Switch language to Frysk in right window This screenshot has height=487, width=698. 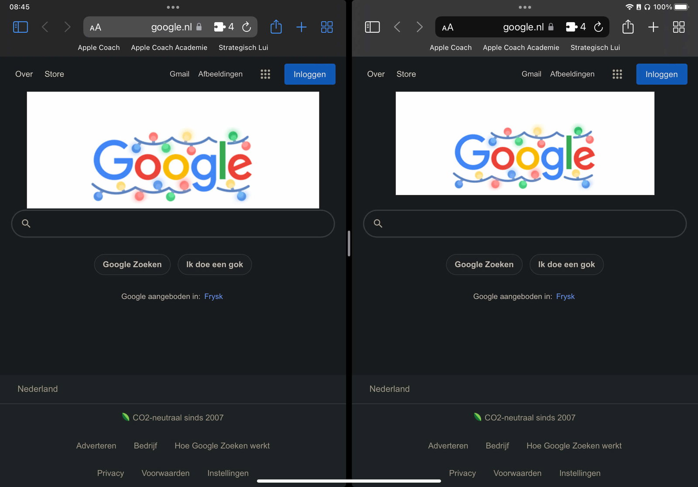[565, 297]
